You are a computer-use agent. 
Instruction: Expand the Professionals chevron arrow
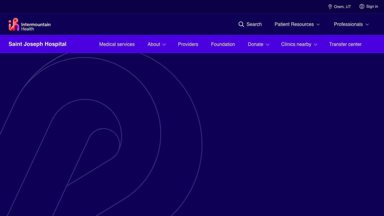[367, 25]
